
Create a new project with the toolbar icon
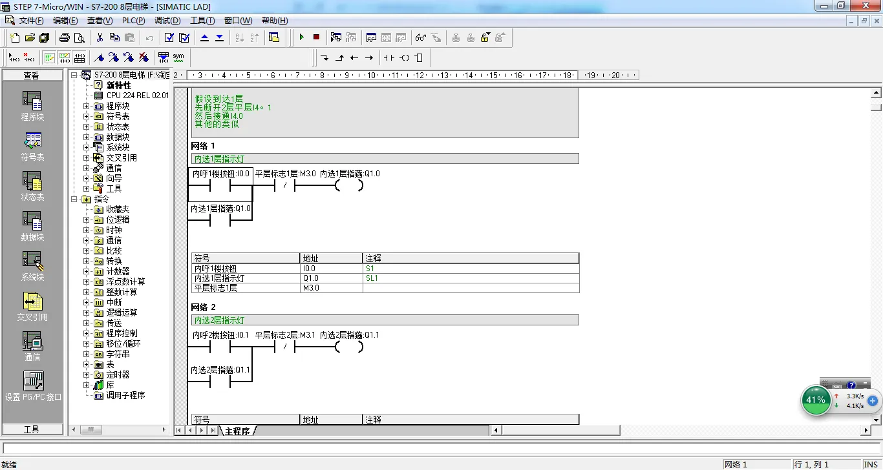tap(14, 37)
